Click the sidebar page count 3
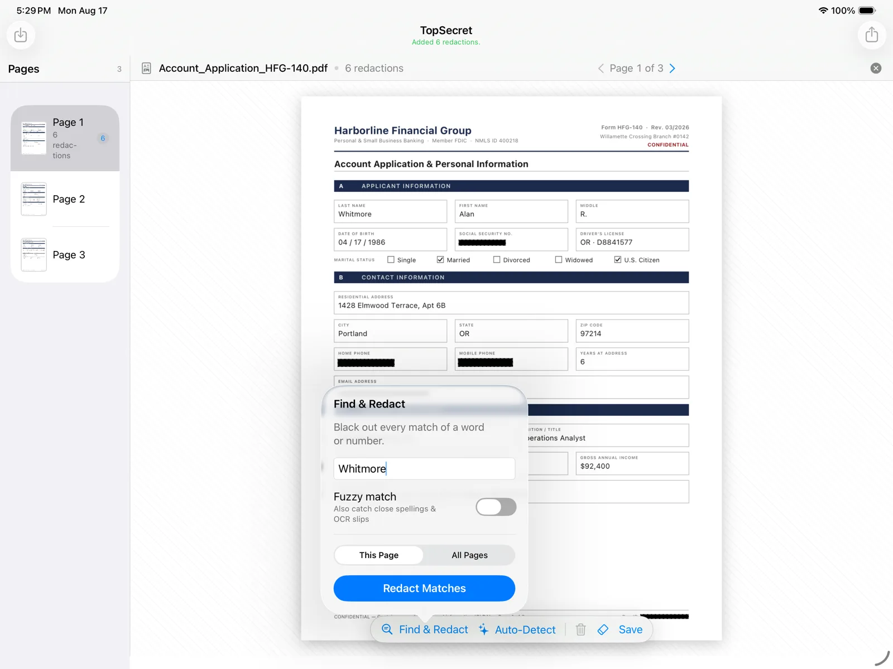This screenshot has width=893, height=669. [119, 69]
